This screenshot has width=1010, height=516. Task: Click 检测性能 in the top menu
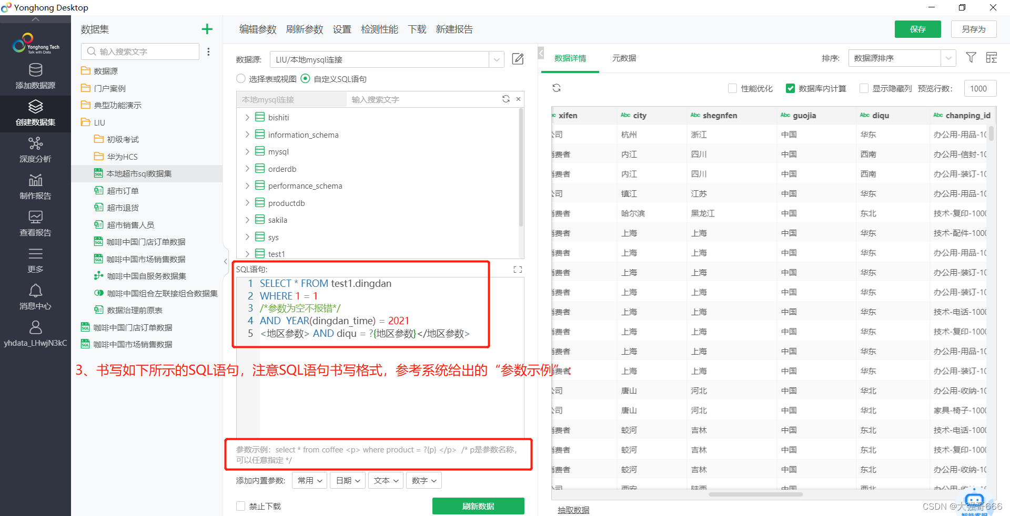point(379,29)
